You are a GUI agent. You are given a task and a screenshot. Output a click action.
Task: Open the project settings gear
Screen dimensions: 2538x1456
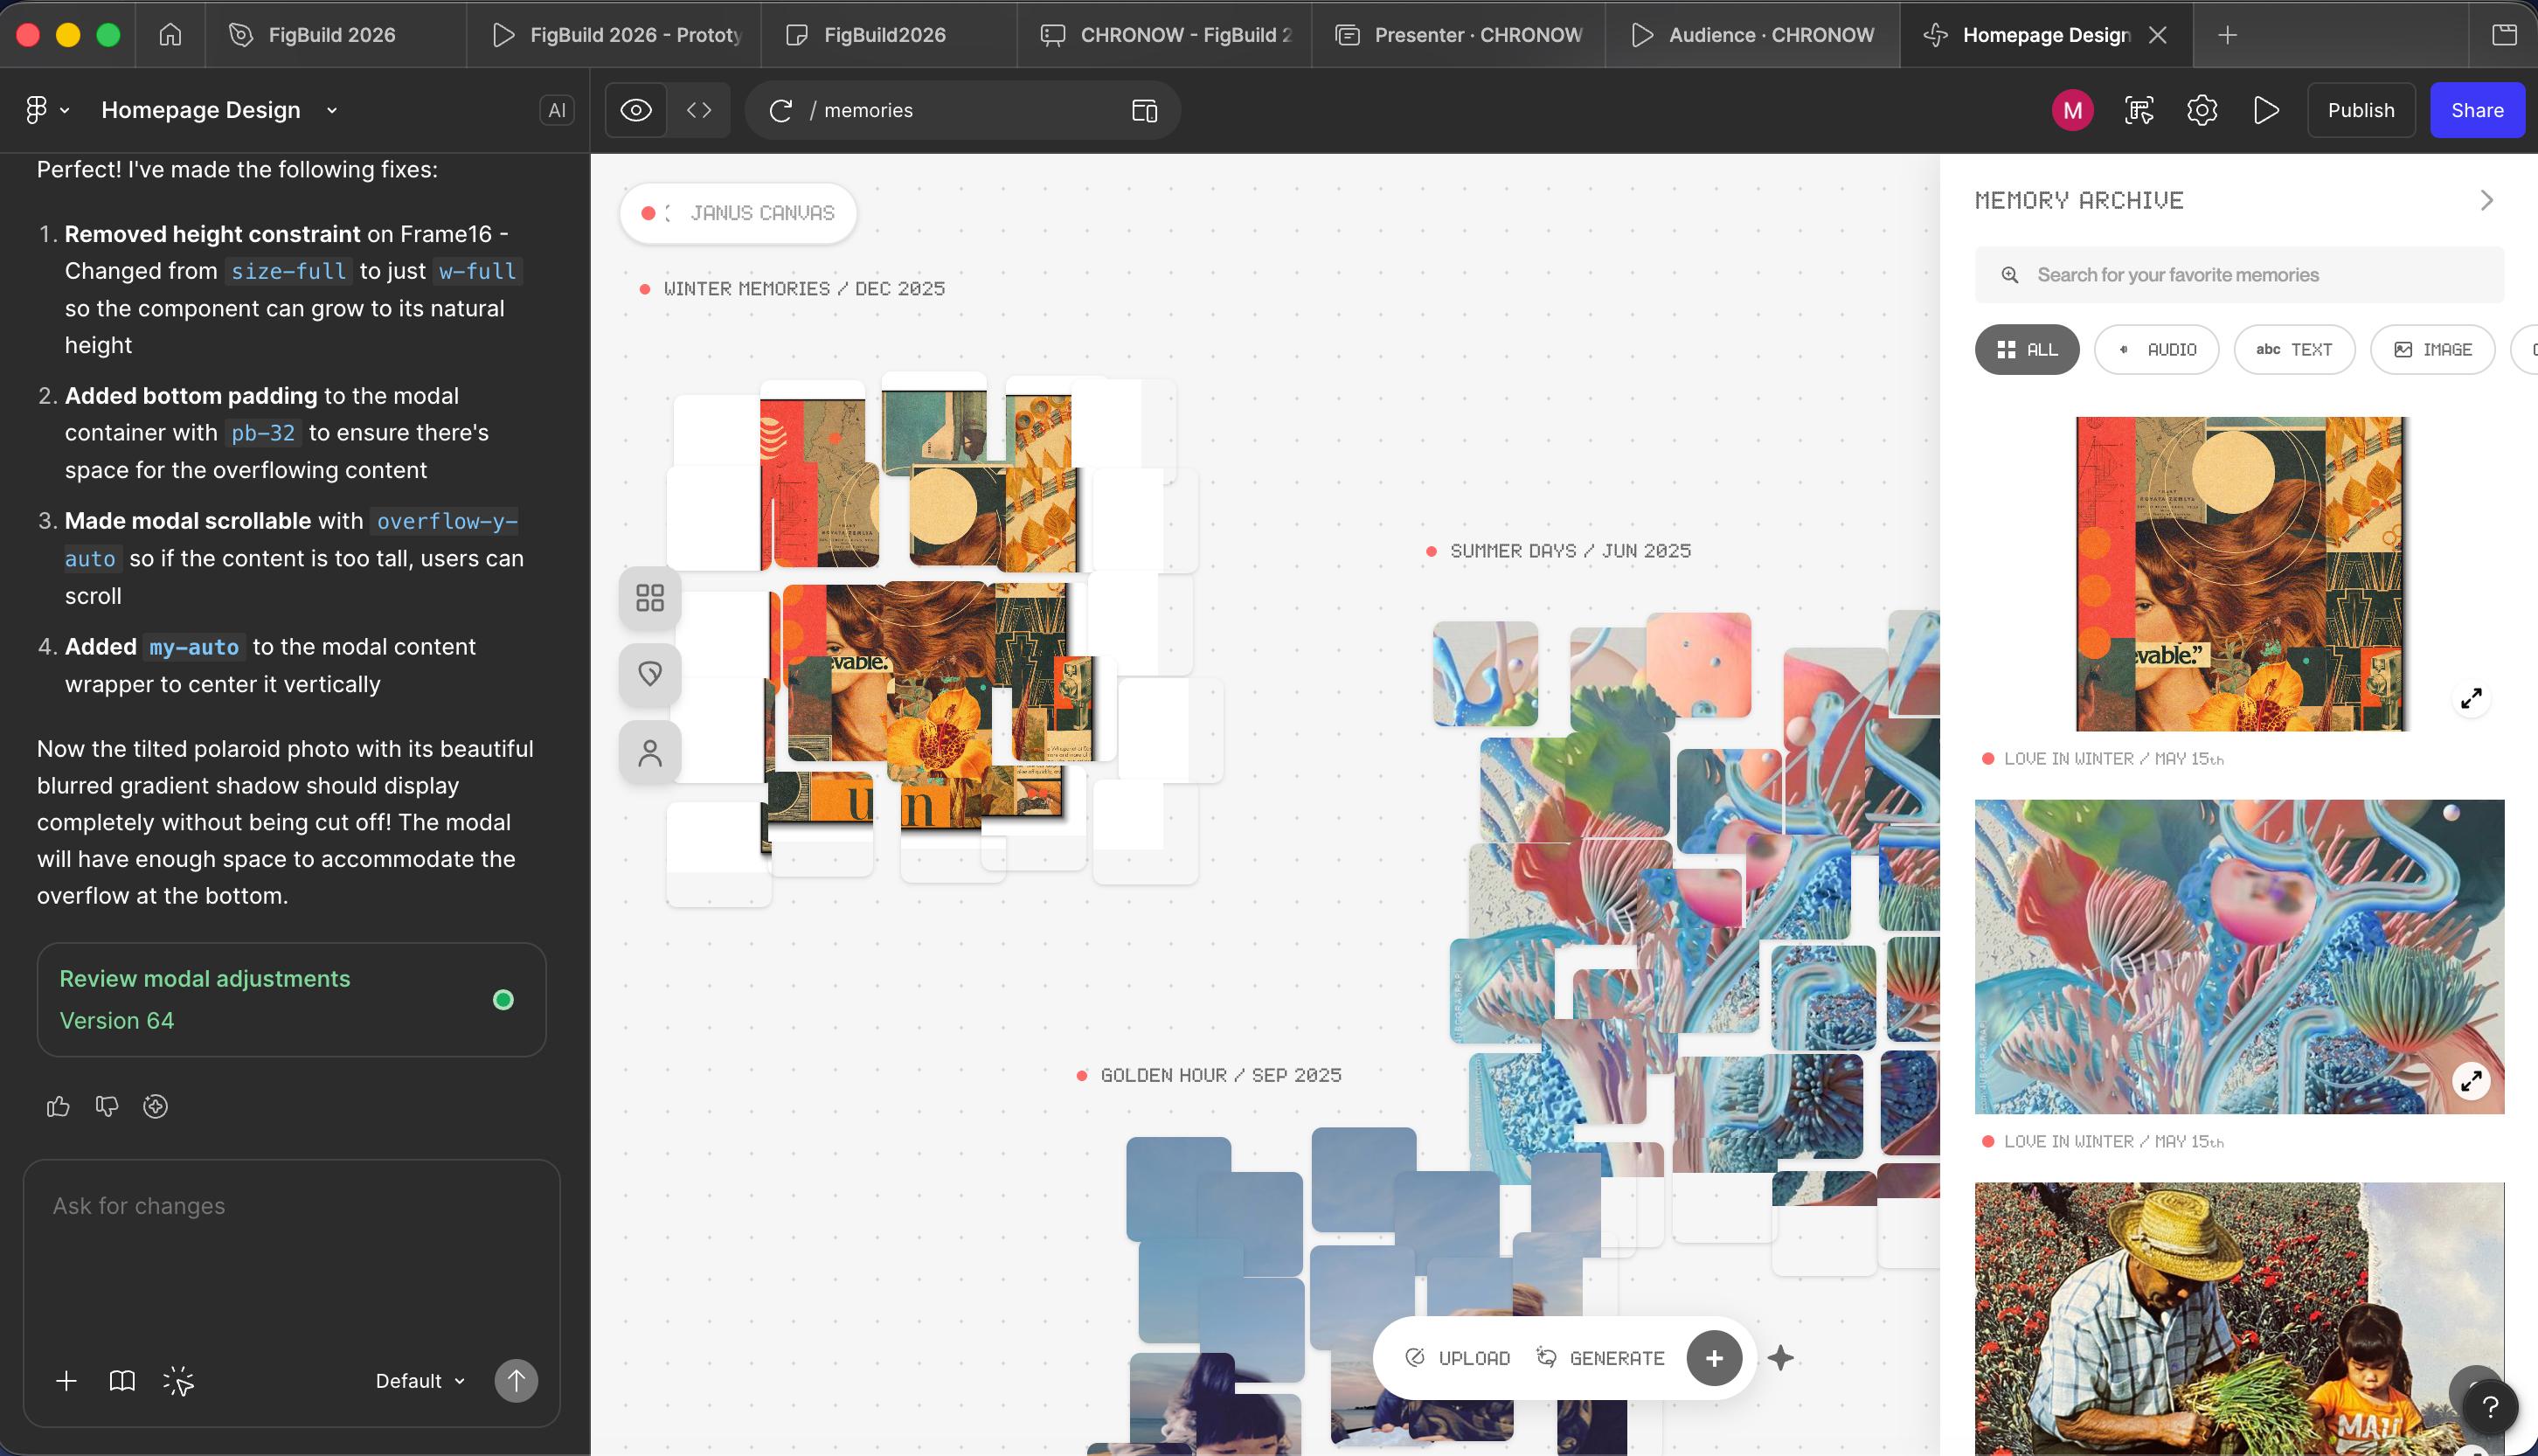pos(2202,110)
